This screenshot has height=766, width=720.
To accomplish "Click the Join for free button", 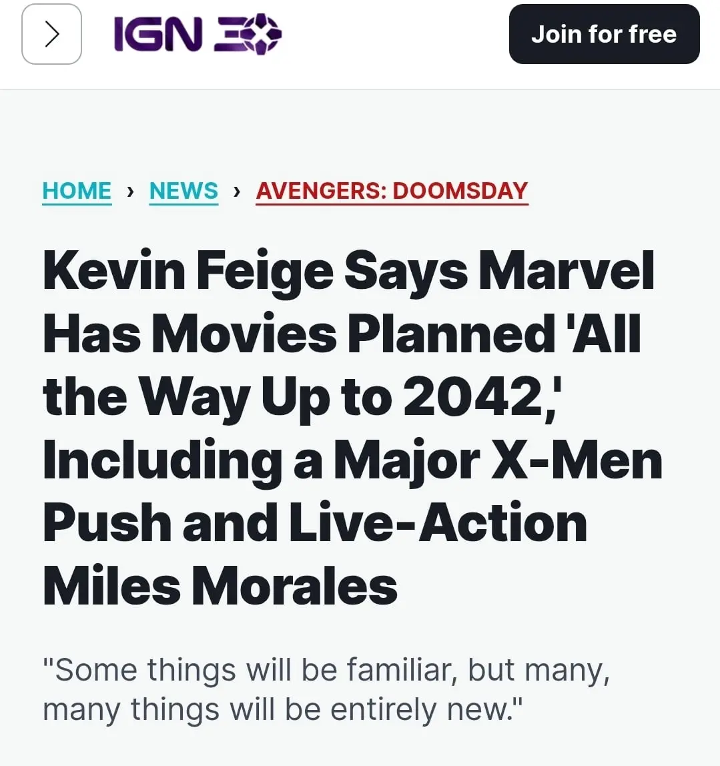I will [605, 34].
